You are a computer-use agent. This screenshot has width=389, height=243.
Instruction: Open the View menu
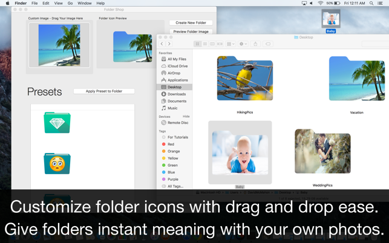(x=58, y=3)
